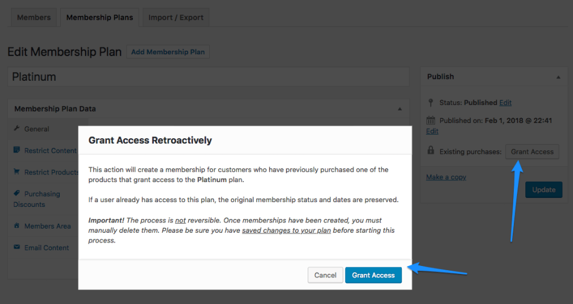Click the Members Area house icon
The width and height of the screenshot is (573, 304).
[16, 226]
